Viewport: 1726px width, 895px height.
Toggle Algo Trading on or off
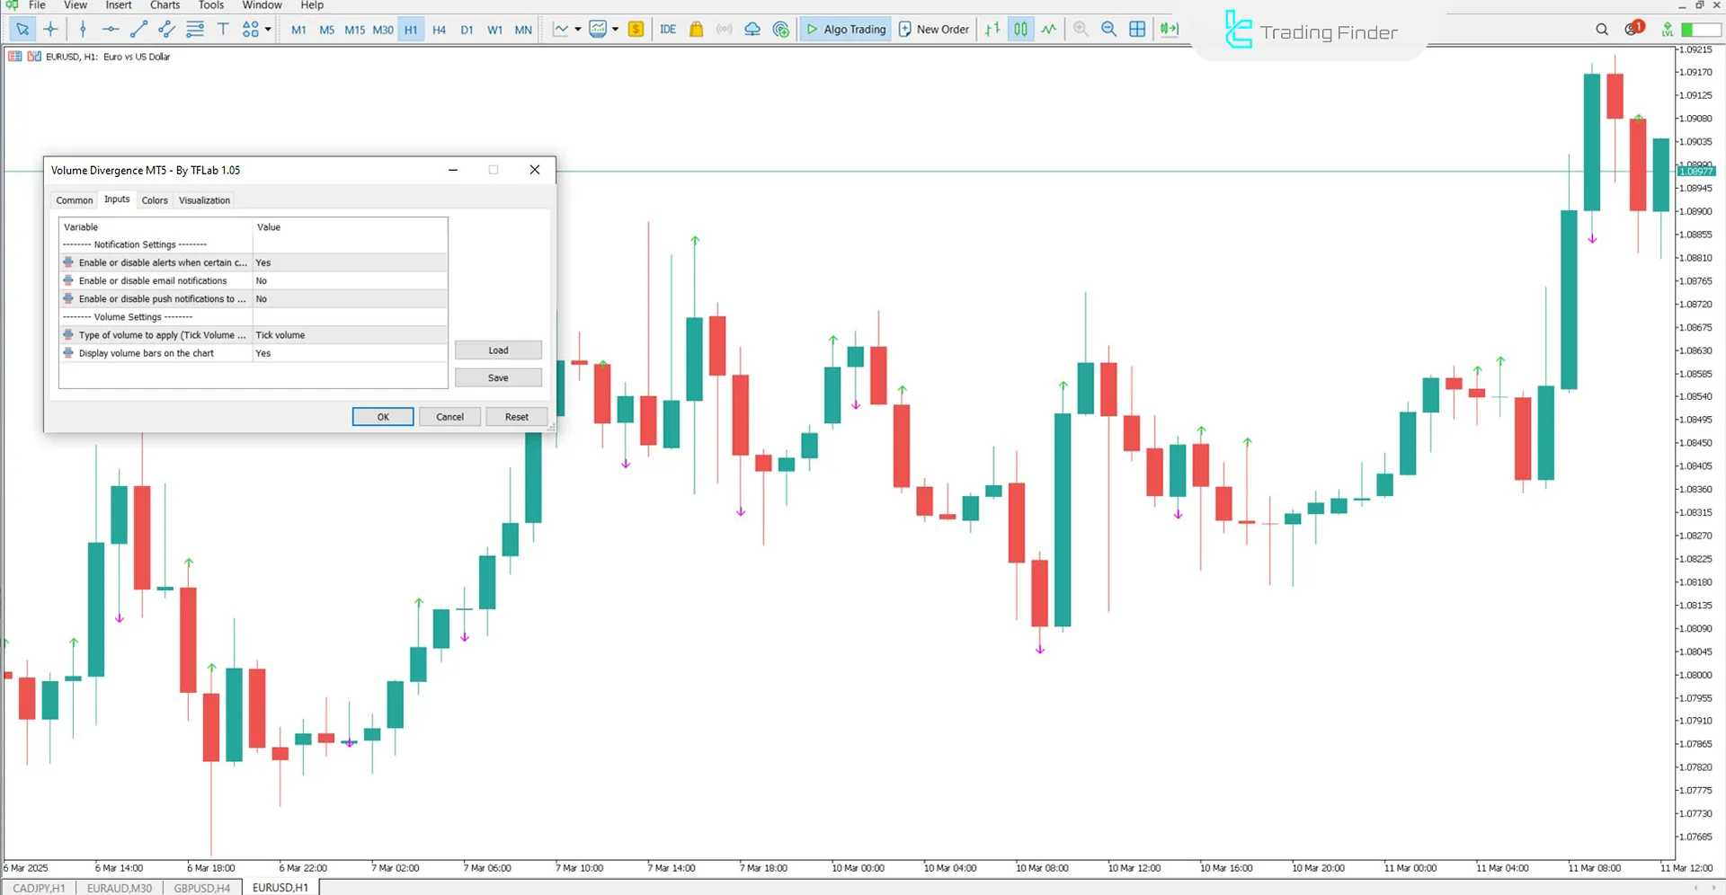(x=845, y=29)
